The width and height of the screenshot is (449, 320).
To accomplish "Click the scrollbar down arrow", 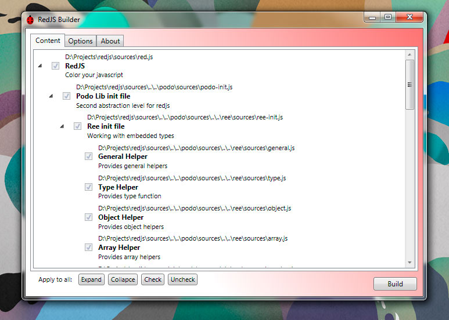I will pos(410,262).
